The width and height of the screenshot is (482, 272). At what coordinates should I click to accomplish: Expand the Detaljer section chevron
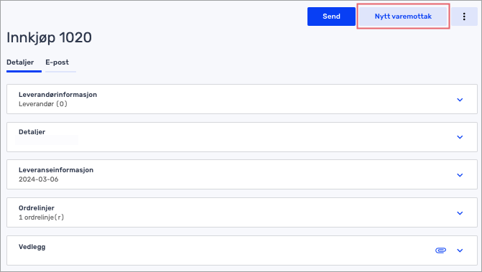point(460,137)
